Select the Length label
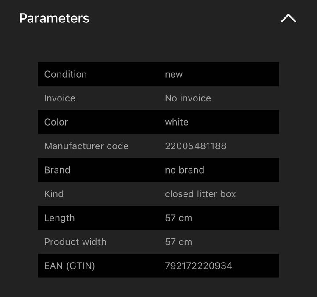The height and width of the screenshot is (297, 317). pyautogui.click(x=59, y=218)
